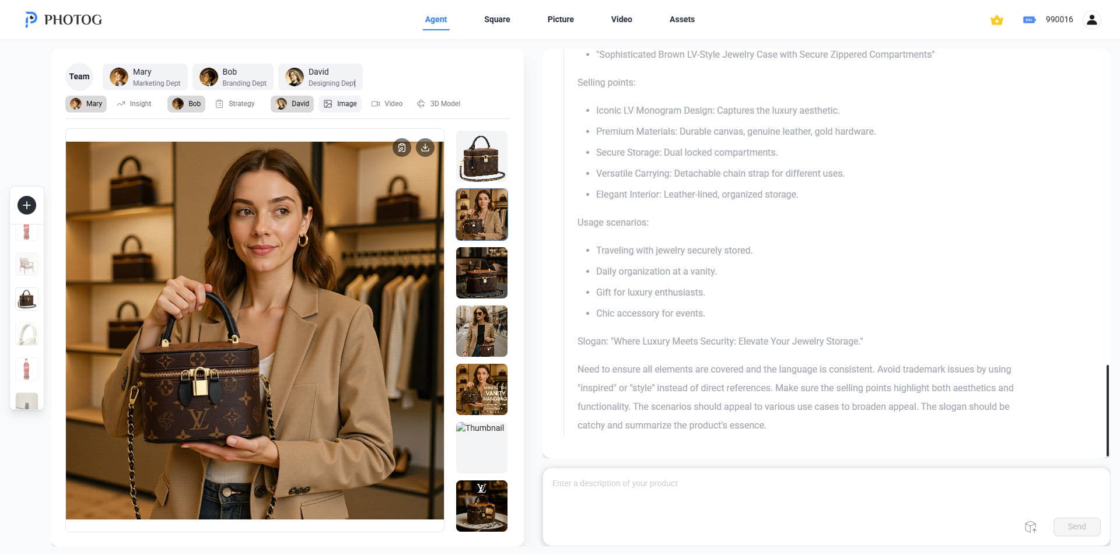Open the user account avatar icon

(1091, 20)
